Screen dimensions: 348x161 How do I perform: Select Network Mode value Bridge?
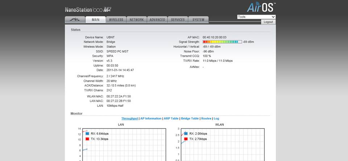111,42
